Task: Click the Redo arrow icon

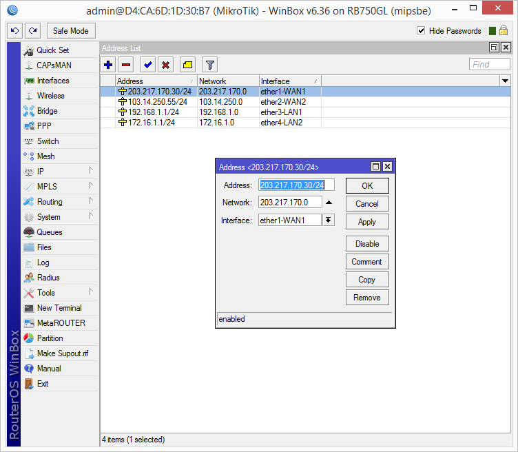Action: coord(32,31)
